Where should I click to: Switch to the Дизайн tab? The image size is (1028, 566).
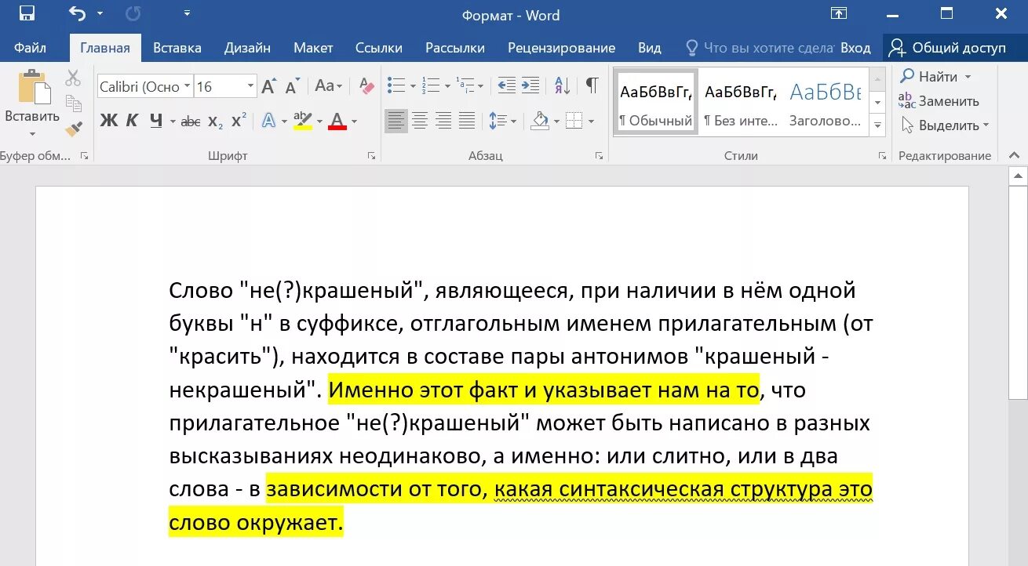coord(247,48)
